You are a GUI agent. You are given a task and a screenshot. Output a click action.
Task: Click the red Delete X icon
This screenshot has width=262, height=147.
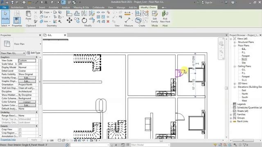pyautogui.click(x=108, y=21)
